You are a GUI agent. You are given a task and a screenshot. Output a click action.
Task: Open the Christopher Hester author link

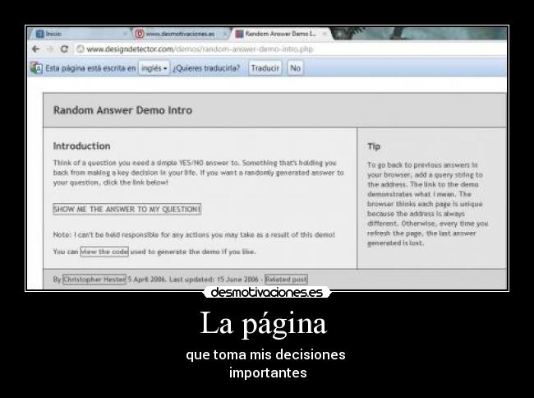point(94,279)
